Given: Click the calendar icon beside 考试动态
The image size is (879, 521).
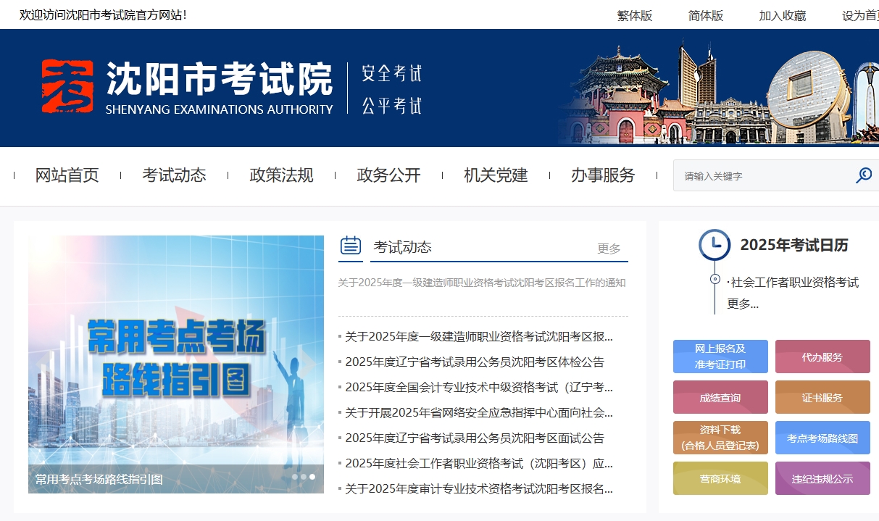Looking at the screenshot, I should tap(350, 245).
